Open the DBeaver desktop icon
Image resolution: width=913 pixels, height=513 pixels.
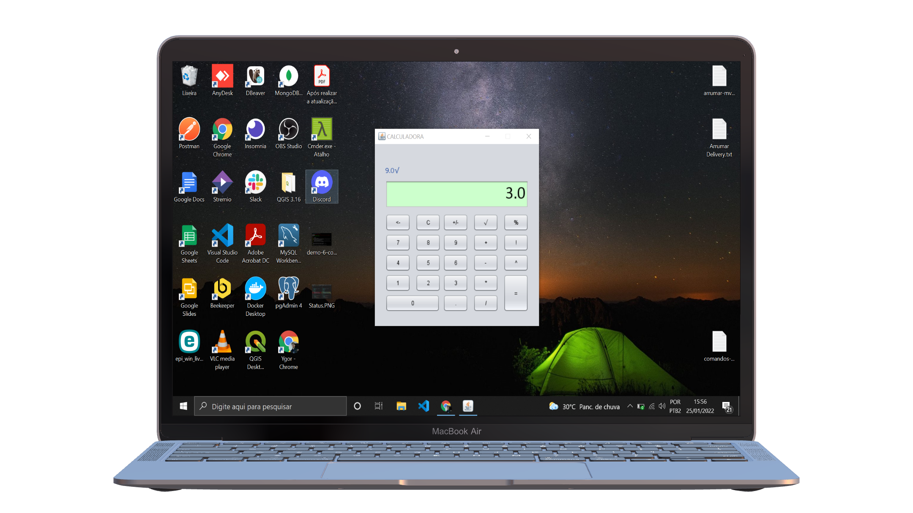255,77
